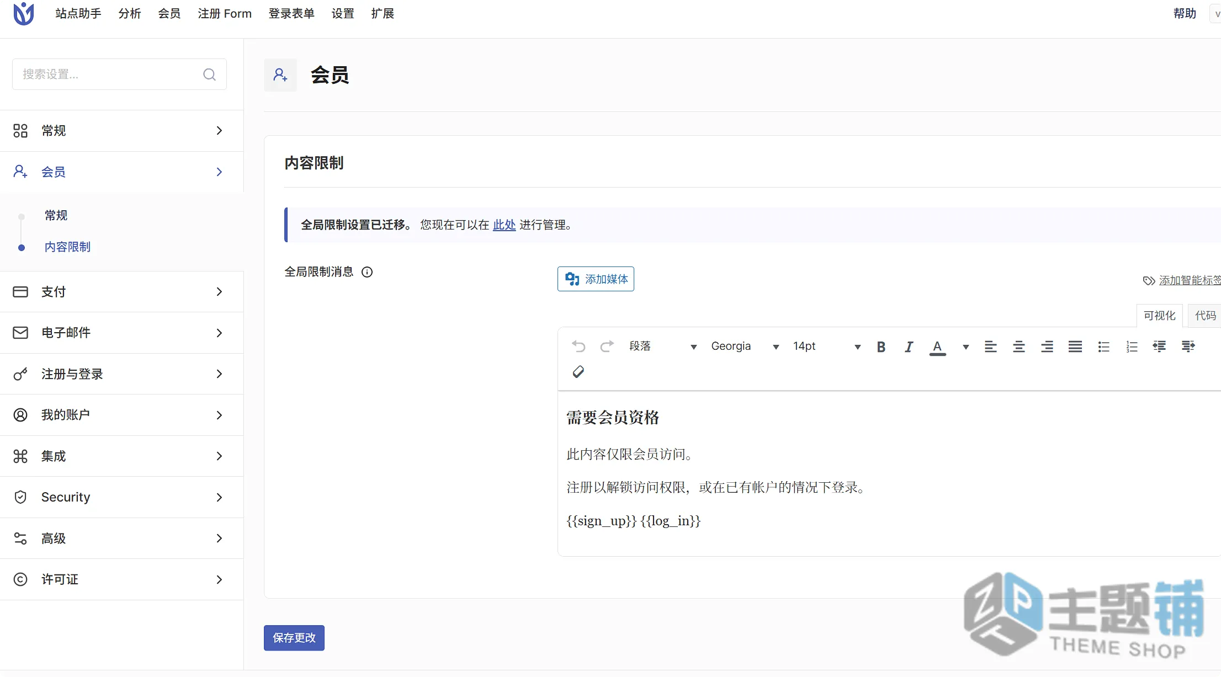Viewport: 1221px width, 677px height.
Task: Click inside the 需要会员资格 editor text
Action: pos(613,418)
